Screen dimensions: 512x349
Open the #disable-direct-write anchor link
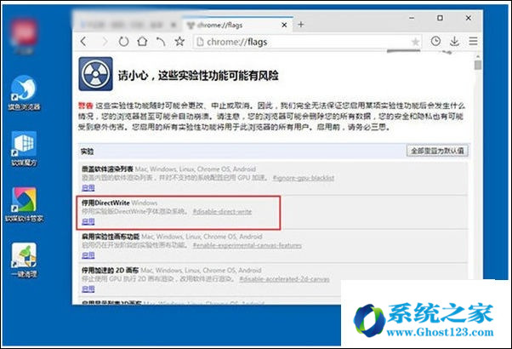tap(222, 211)
